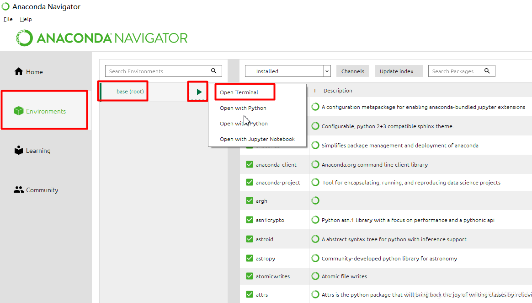Image resolution: width=532 pixels, height=303 pixels.
Task: Click the Channels button
Action: 353,71
